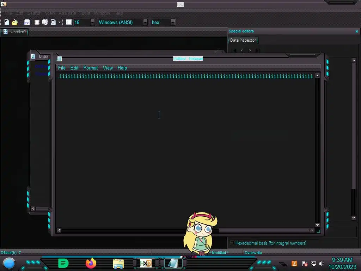Open HxD Help menu
361x271 pixels.
(x=118, y=13)
